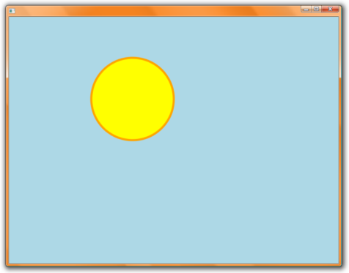349x273 pixels.
Task: Click the light blue area above the circle
Action: (x=133, y=37)
